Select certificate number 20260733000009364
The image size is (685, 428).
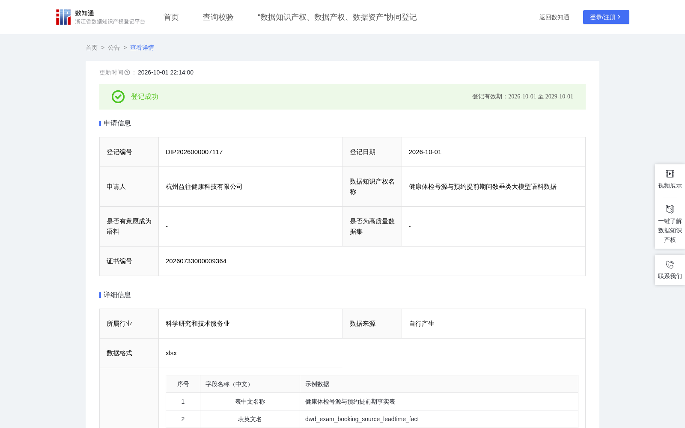pyautogui.click(x=196, y=261)
